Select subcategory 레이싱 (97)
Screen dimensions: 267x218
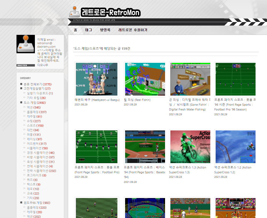34,139
